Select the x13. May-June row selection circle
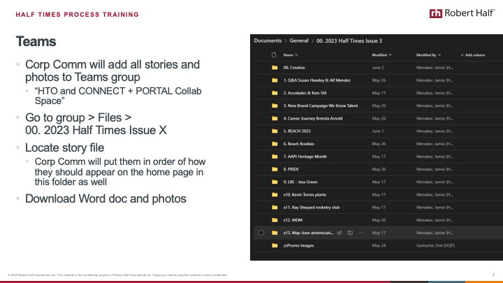This screenshot has width=503, height=283. (x=261, y=233)
